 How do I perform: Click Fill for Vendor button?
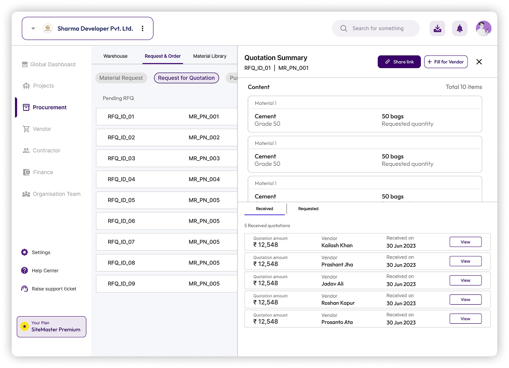click(x=446, y=62)
